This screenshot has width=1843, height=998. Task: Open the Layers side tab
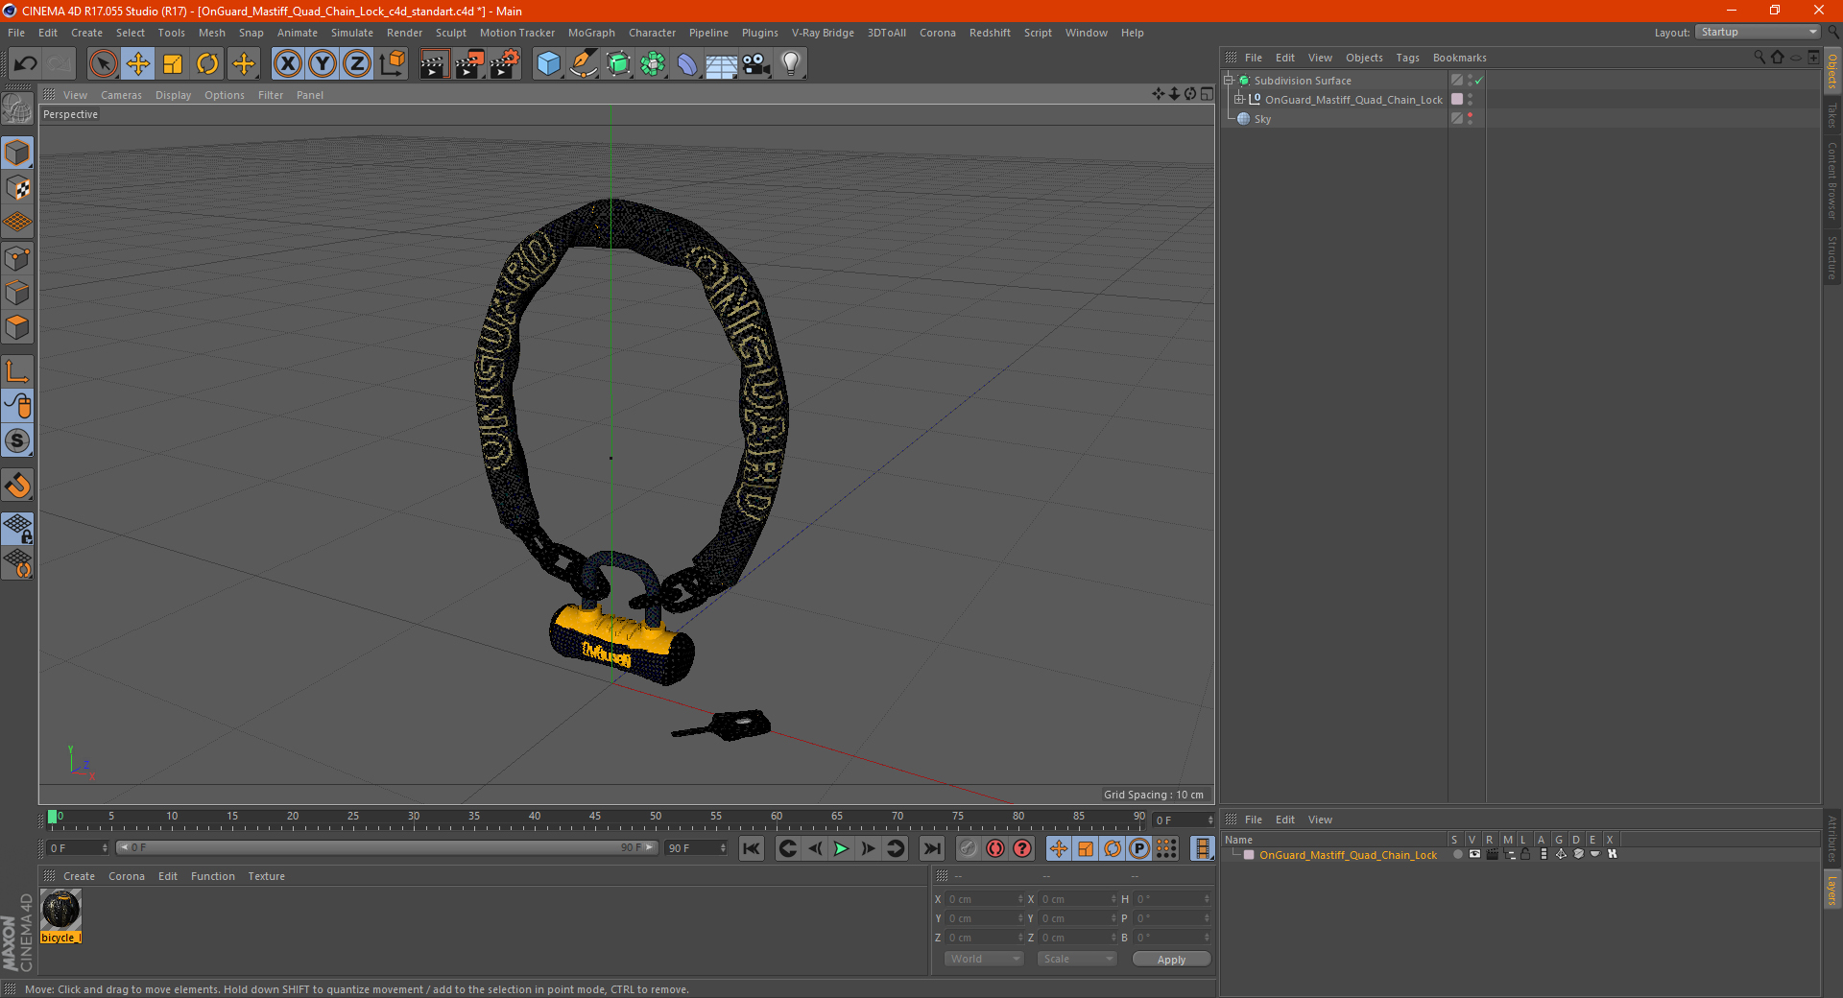[x=1831, y=890]
